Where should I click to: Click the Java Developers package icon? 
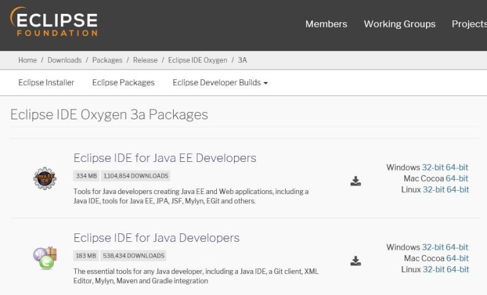click(45, 258)
